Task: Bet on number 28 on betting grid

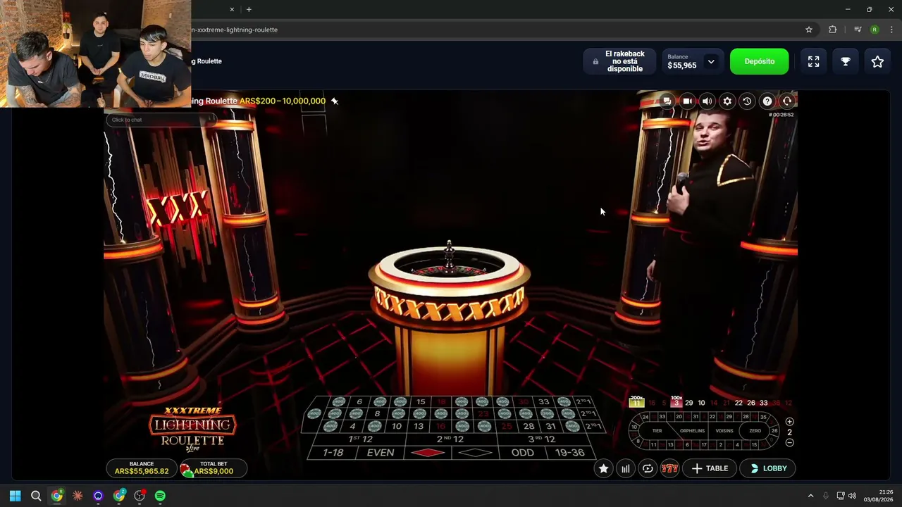Action: pyautogui.click(x=529, y=426)
